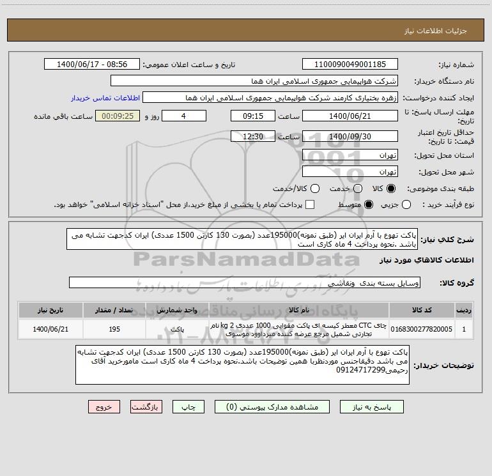Screen dimensions: 492x476
Task: Click the ردیف column header
Action: [x=464, y=310]
